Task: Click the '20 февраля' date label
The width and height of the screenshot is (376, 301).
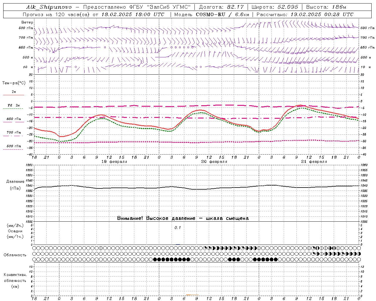Action: [x=214, y=162]
